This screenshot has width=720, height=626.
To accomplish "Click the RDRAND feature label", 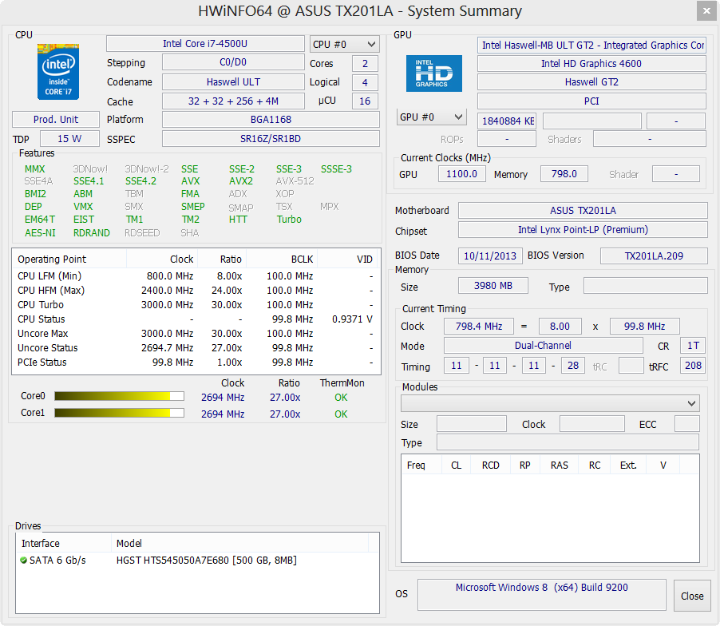I will point(91,233).
